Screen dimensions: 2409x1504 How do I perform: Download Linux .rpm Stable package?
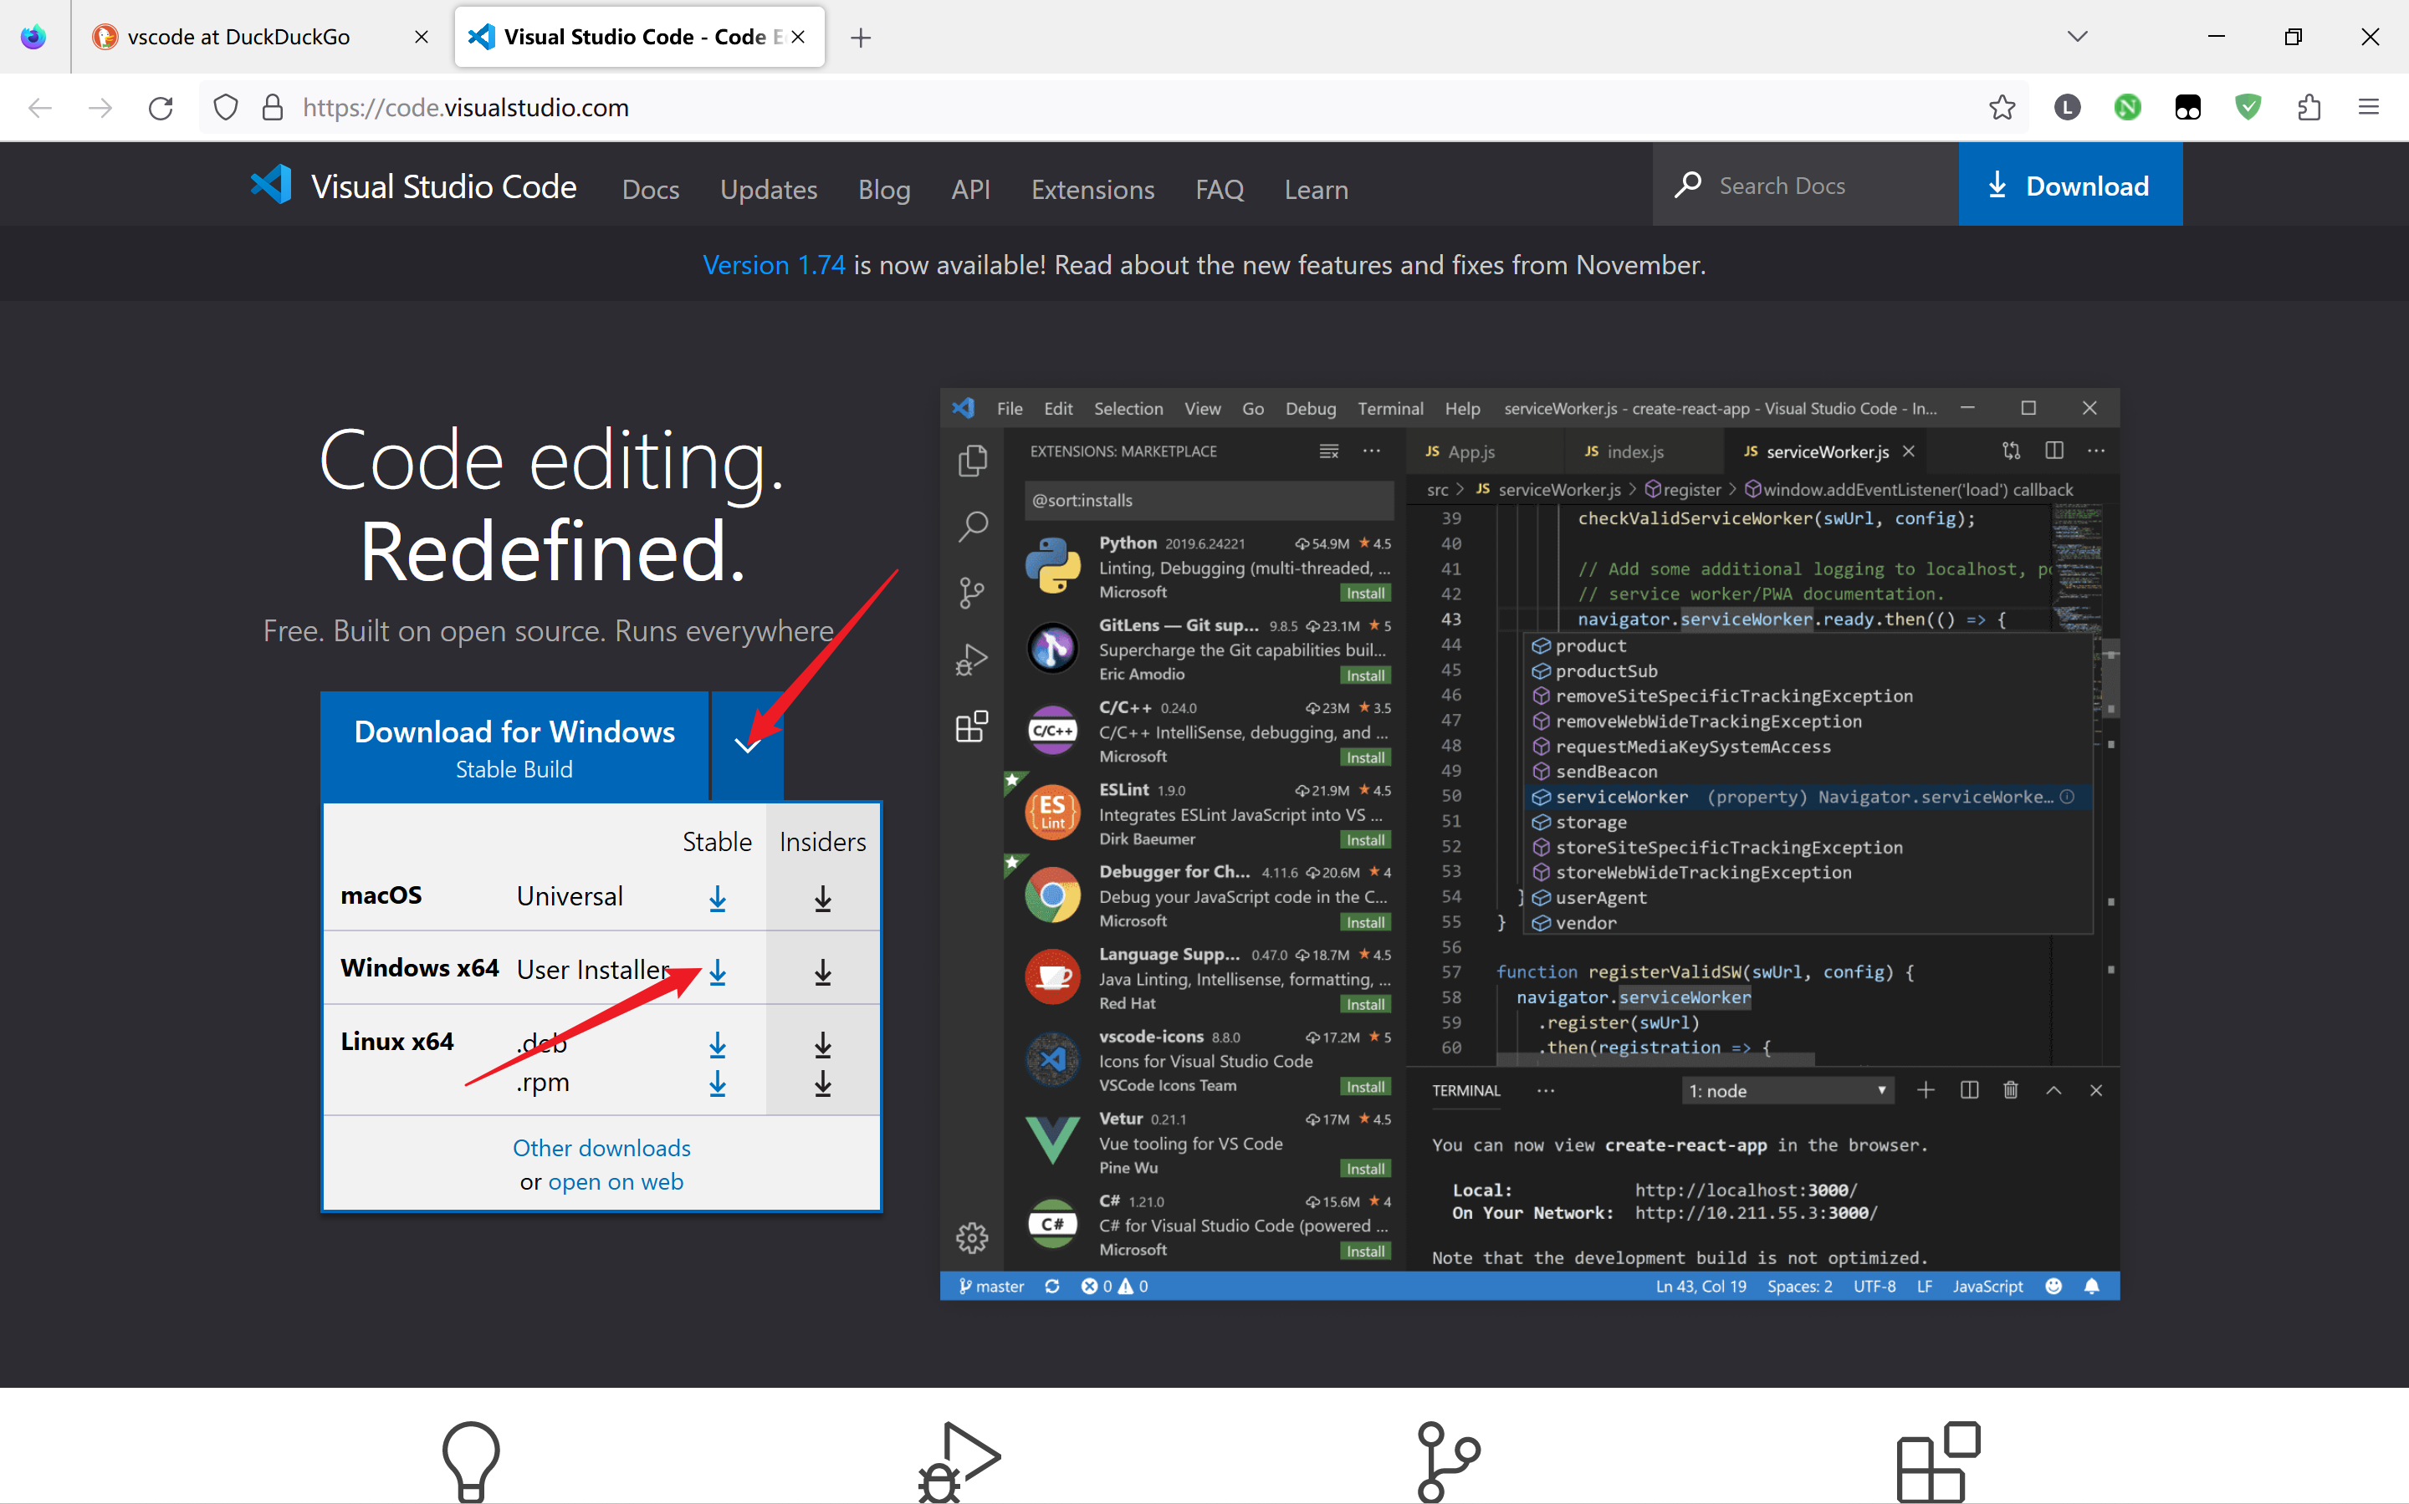coord(718,1083)
